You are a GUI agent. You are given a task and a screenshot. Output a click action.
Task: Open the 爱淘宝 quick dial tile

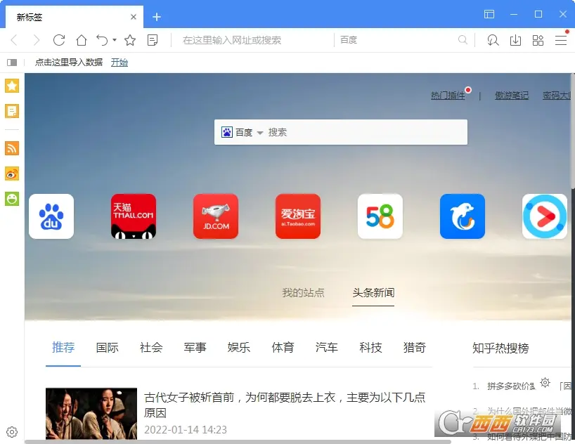(x=298, y=216)
